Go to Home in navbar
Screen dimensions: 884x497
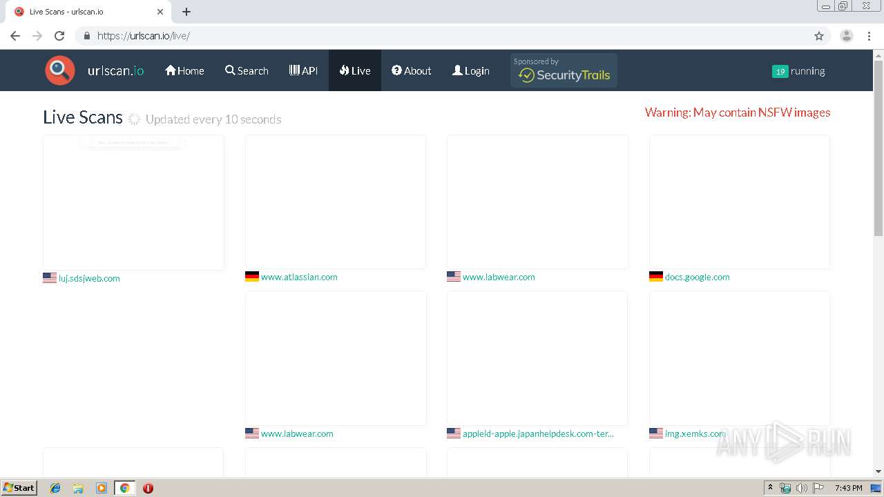pos(184,70)
